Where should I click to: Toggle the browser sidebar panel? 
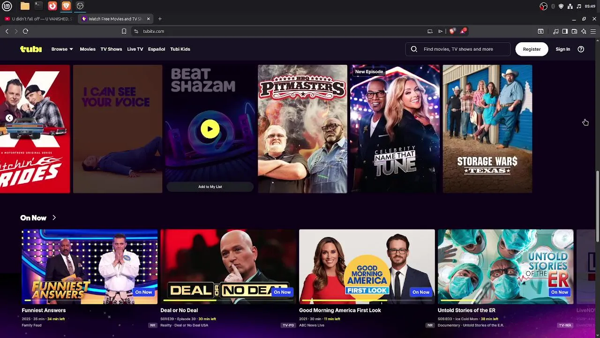[565, 31]
